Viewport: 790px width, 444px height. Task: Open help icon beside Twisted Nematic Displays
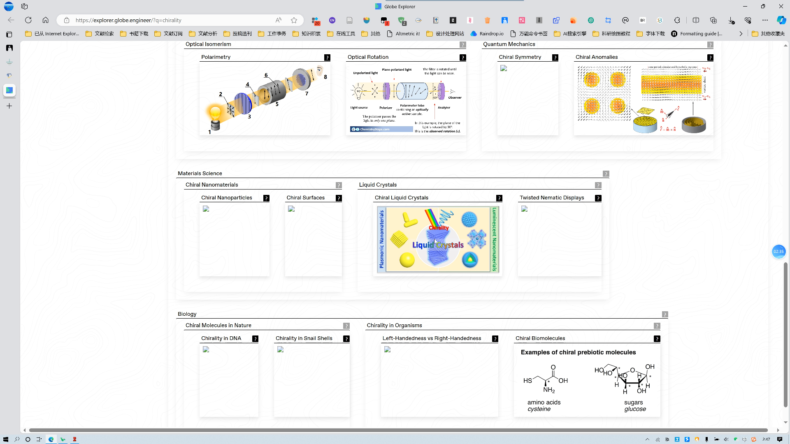[598, 198]
